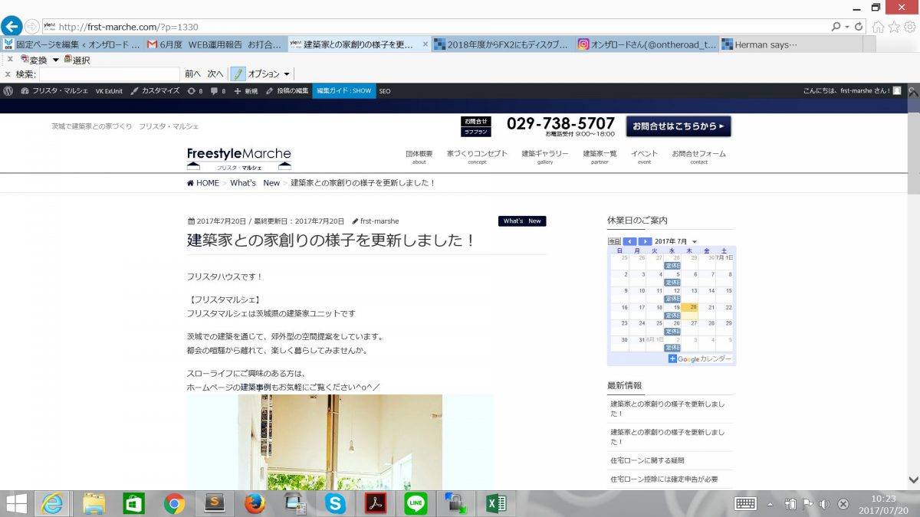
Task: Refresh the page with the reload icon
Action: click(859, 26)
